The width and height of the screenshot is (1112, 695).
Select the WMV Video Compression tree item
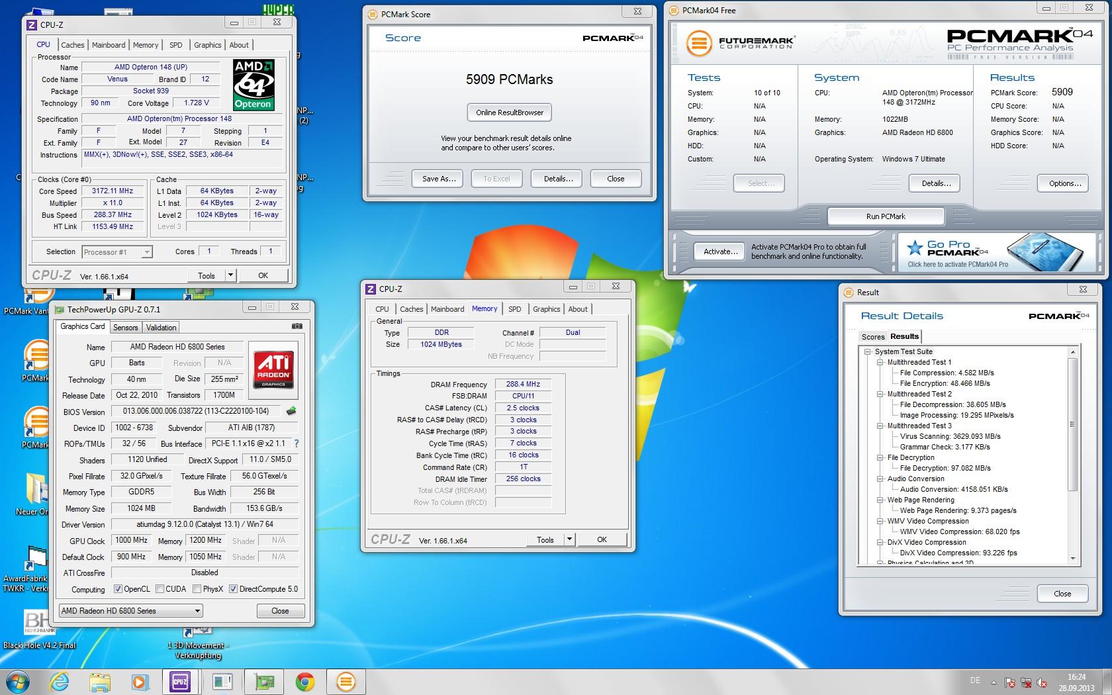pyautogui.click(x=928, y=521)
